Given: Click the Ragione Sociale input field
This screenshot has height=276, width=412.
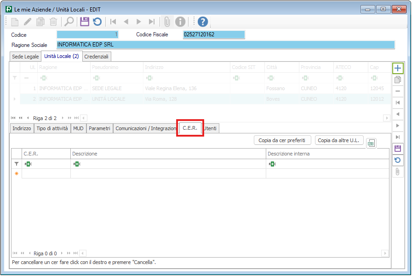Looking at the screenshot, I should (x=225, y=45).
